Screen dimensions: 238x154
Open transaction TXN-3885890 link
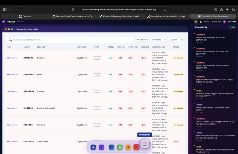coord(12,75)
